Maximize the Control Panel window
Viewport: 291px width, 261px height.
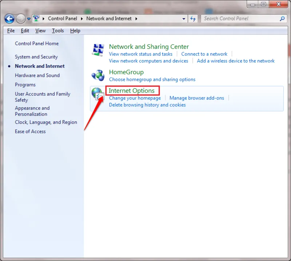click(263, 4)
